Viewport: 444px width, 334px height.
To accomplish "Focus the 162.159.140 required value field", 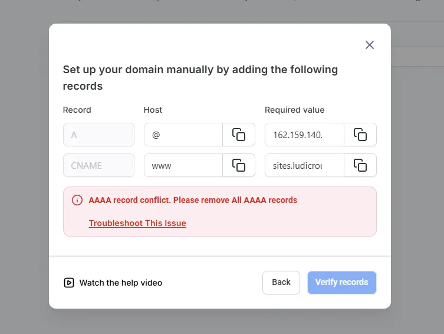I will (304, 135).
